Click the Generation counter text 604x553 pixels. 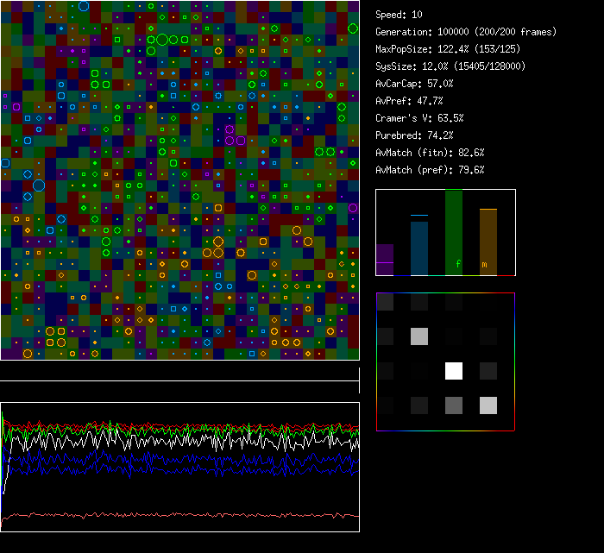[465, 32]
